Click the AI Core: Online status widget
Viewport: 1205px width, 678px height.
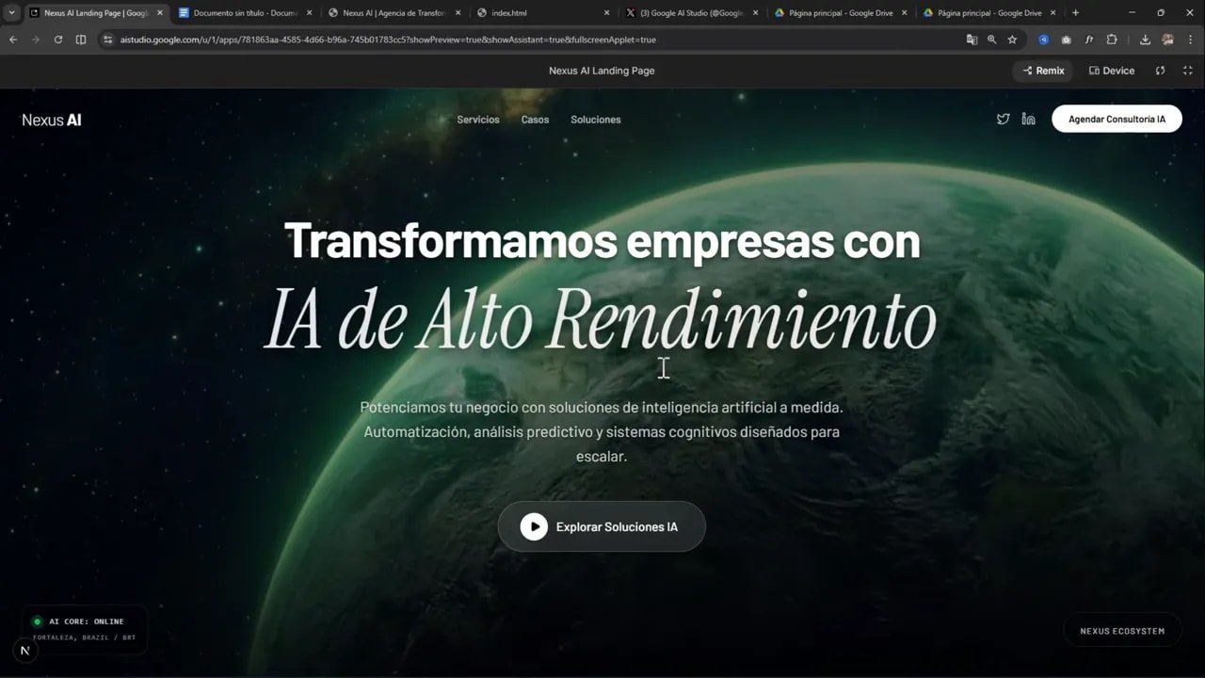coord(85,629)
